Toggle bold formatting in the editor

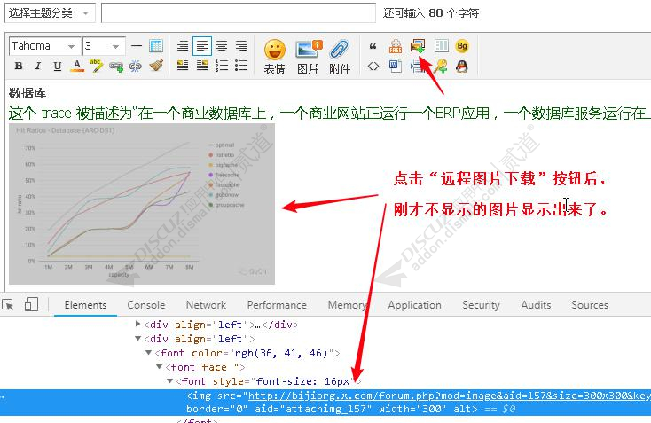click(19, 66)
